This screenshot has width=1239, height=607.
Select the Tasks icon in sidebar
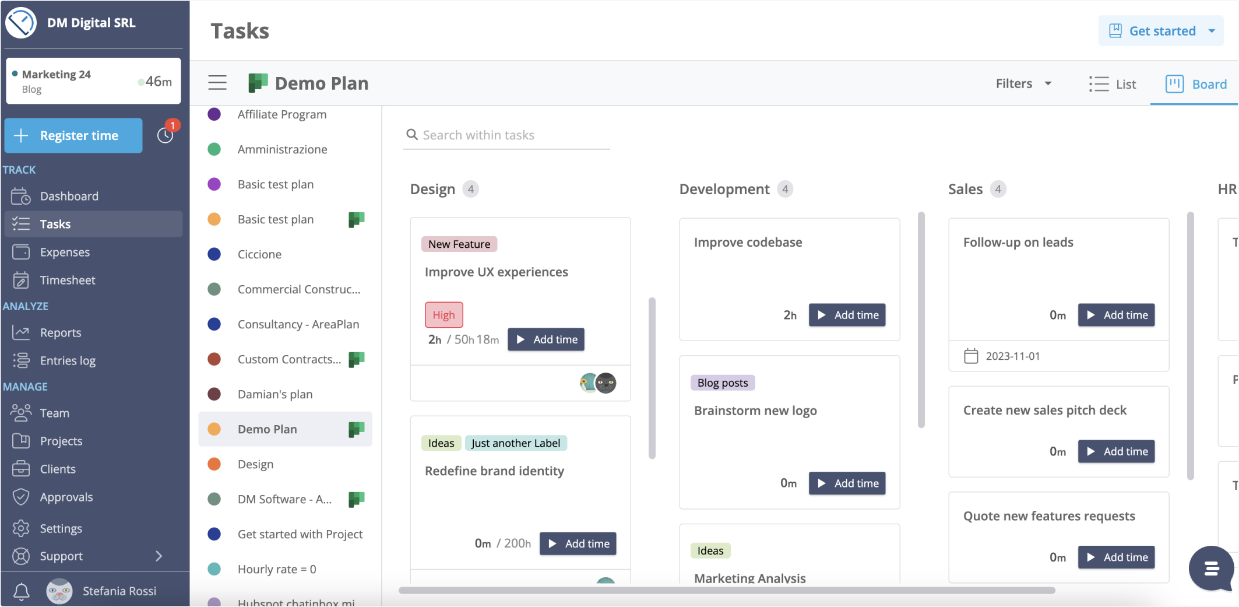point(55,224)
